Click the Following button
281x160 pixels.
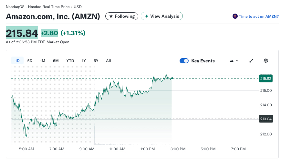point(122,16)
